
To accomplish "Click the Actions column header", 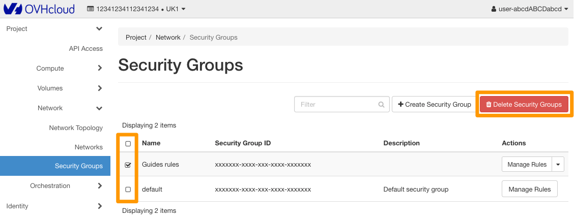I will click(x=513, y=143).
